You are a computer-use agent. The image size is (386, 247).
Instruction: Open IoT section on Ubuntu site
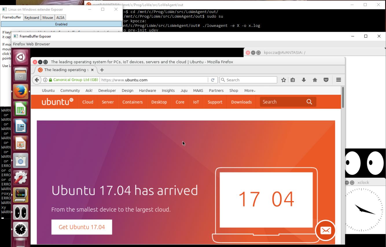pos(196,102)
